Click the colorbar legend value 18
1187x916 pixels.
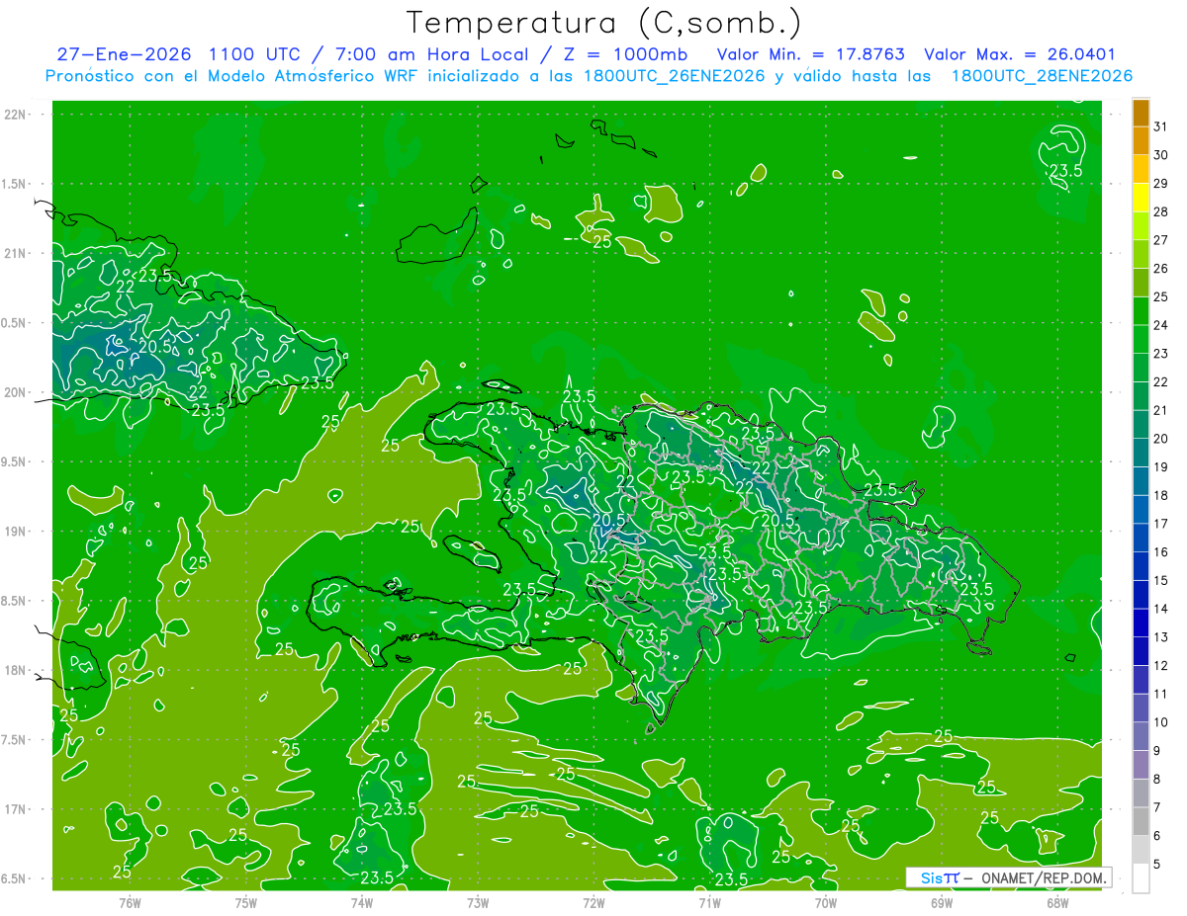tap(1161, 495)
